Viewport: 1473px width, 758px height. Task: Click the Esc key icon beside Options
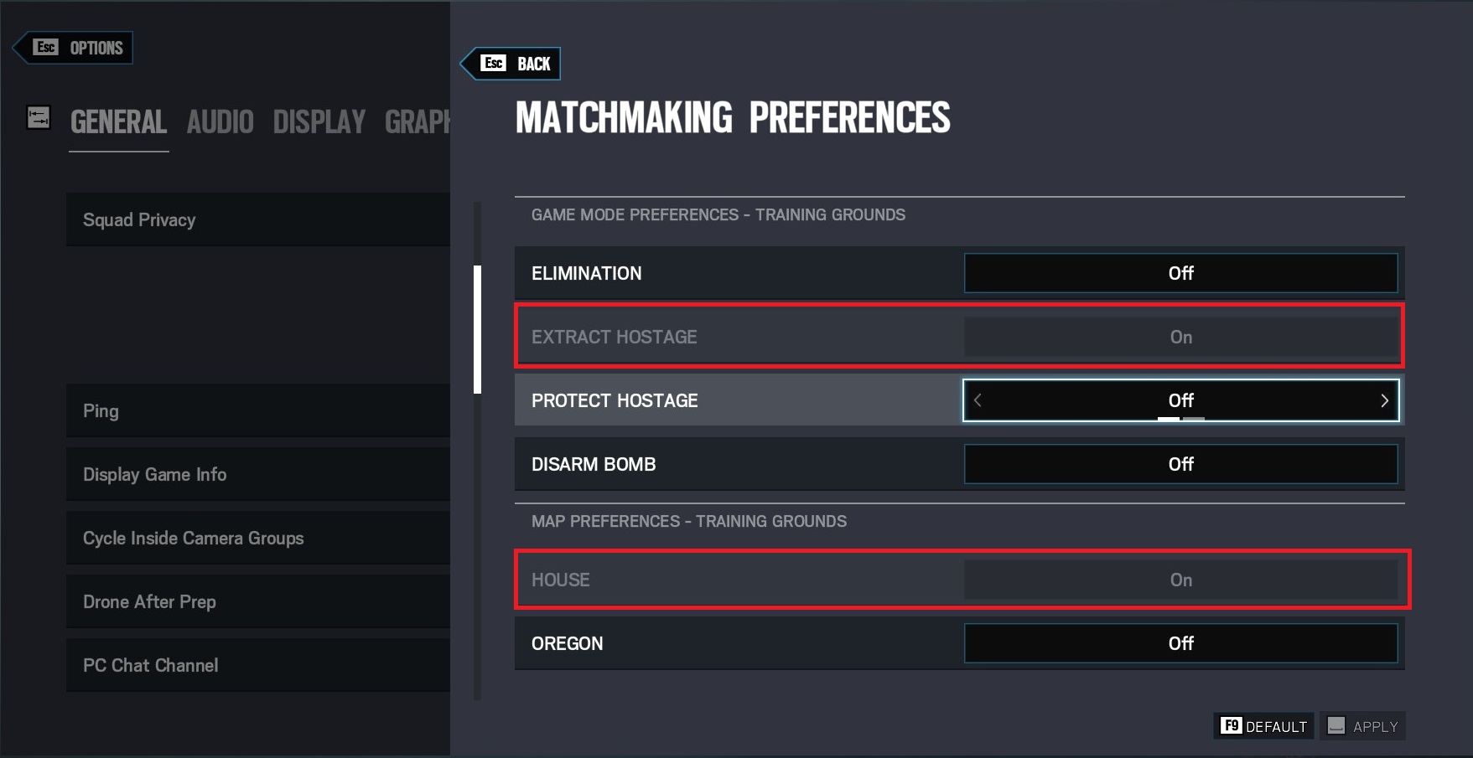tap(46, 48)
